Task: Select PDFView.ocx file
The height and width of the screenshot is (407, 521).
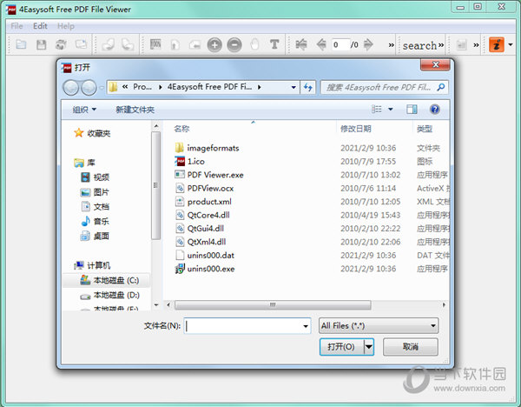Action: tap(210, 188)
